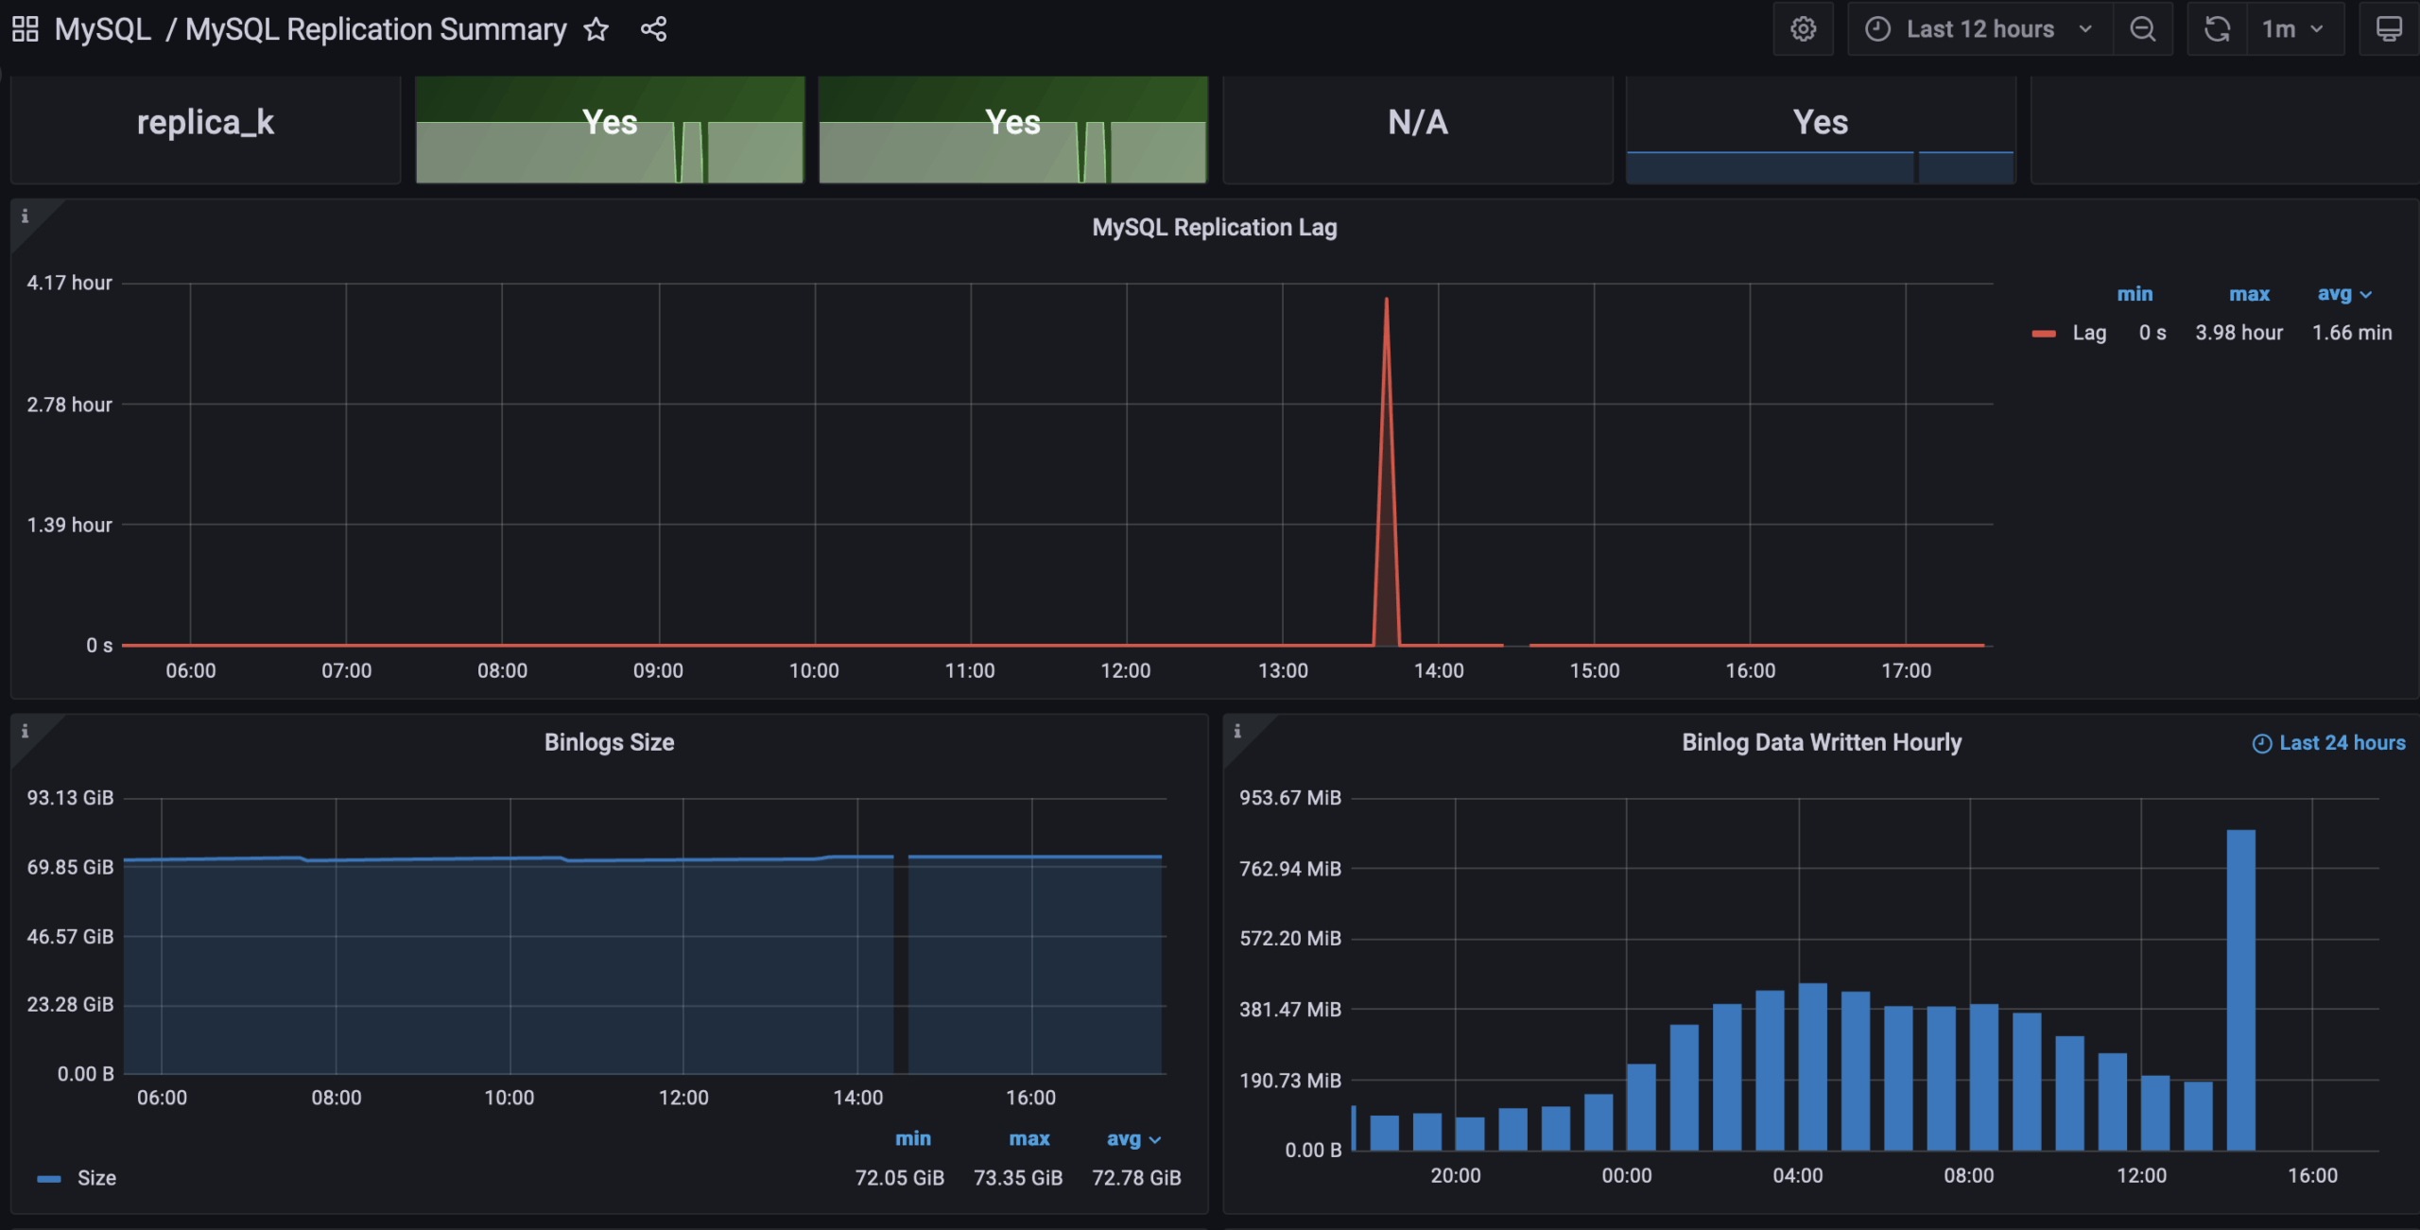This screenshot has width=2420, height=1230.
Task: Click info icon on MySQL Replication Lag panel
Action: click(x=26, y=217)
